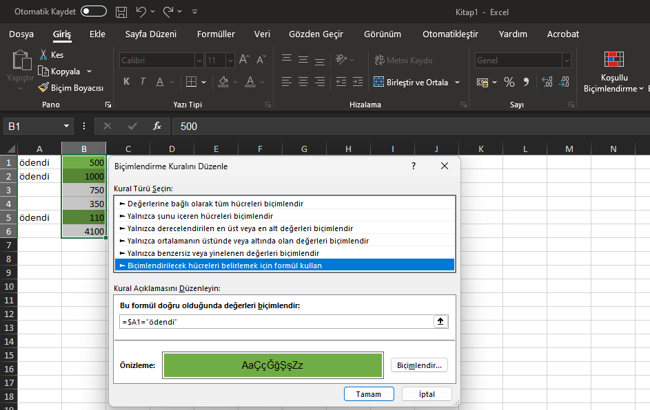Click the percent style icon
The width and height of the screenshot is (650, 410).
click(509, 83)
